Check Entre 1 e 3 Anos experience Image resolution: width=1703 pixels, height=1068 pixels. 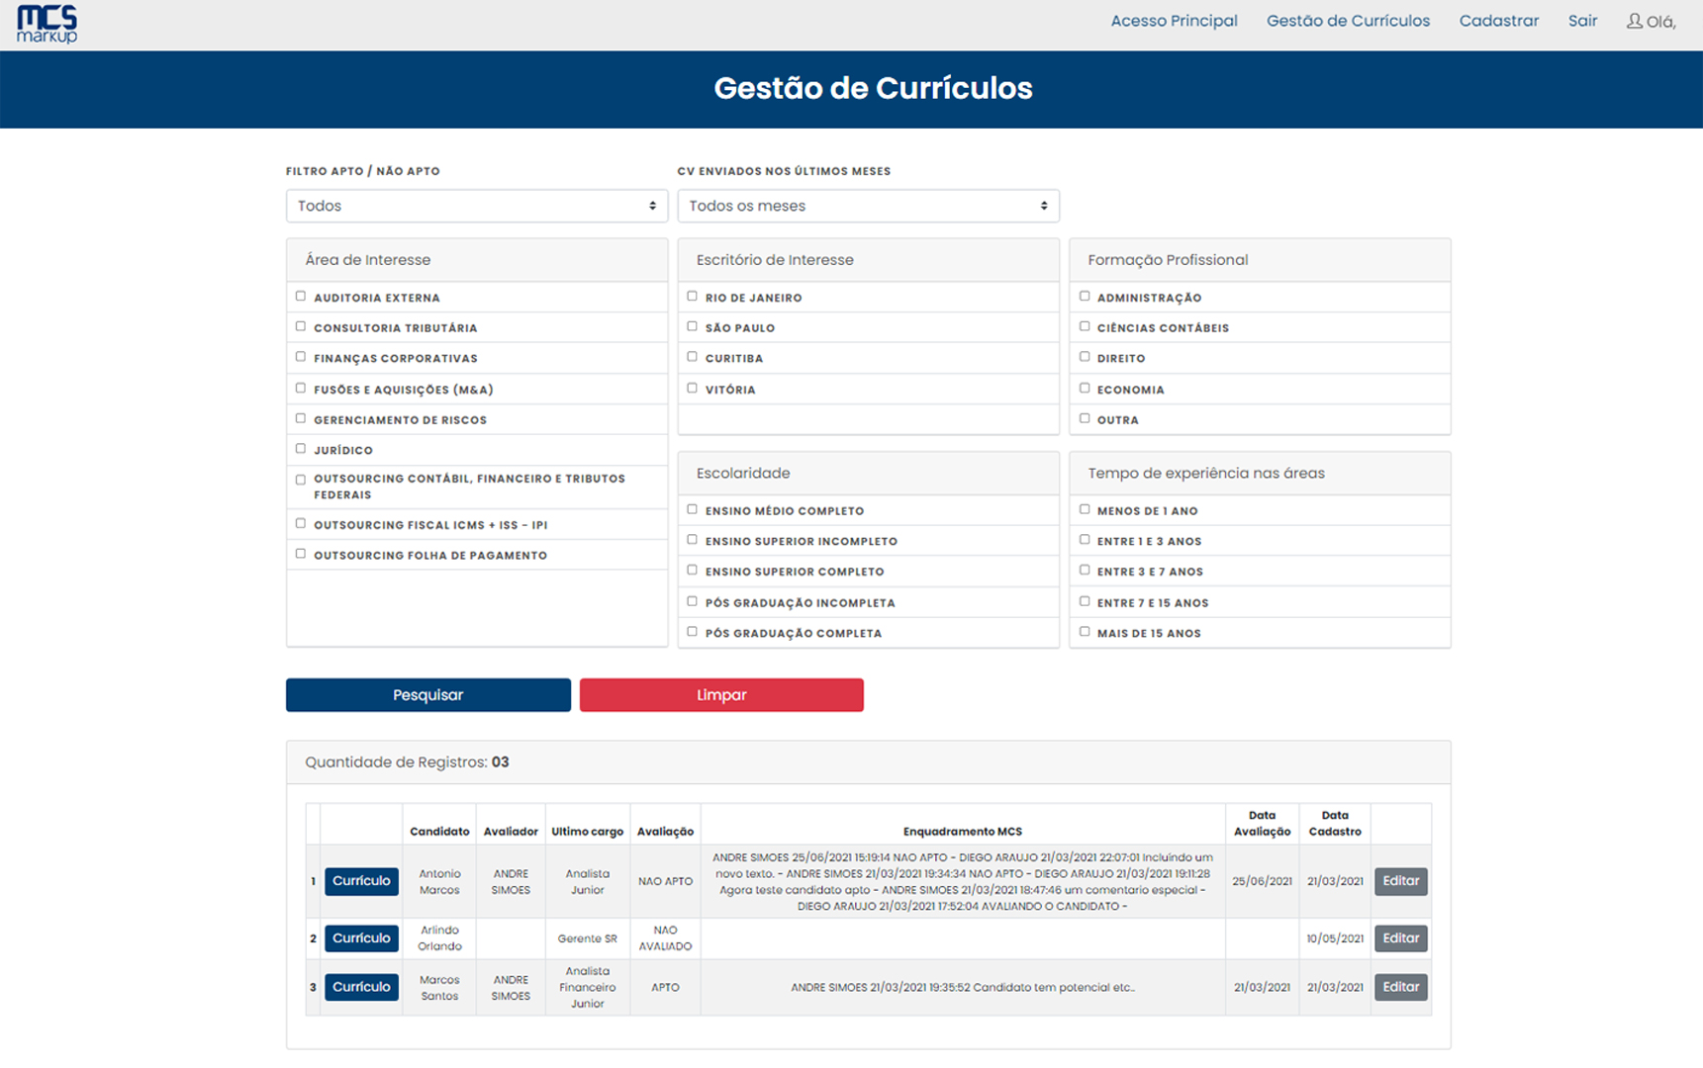tap(1085, 540)
